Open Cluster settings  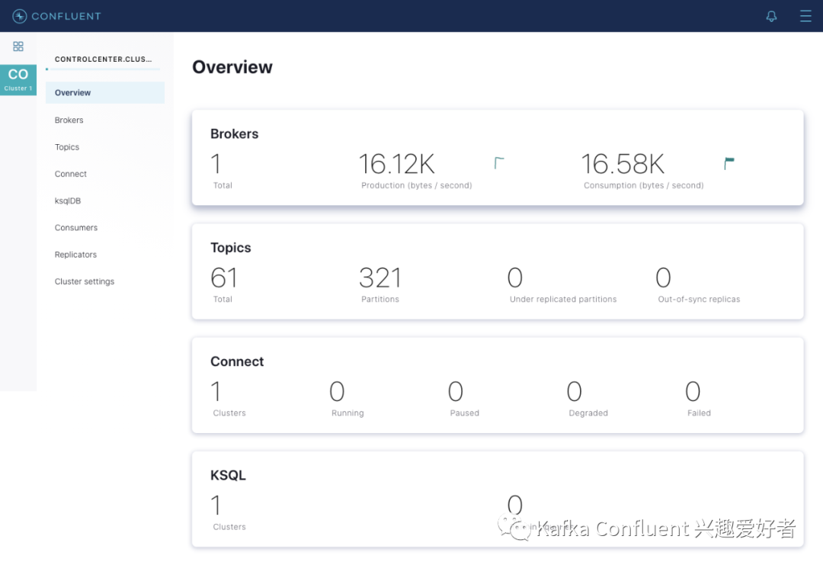85,281
